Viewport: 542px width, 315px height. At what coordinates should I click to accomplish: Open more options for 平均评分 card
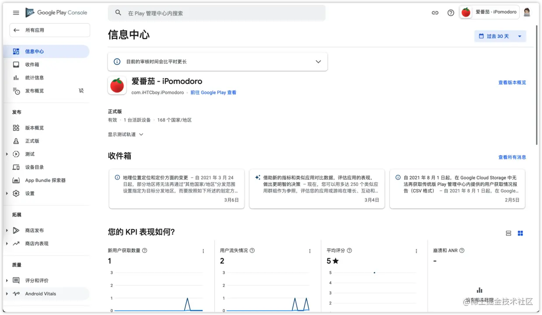[x=417, y=251]
